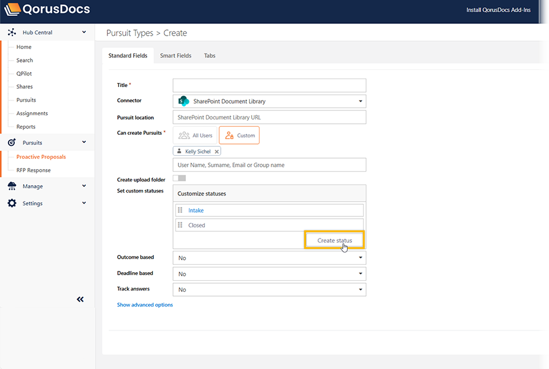Click into the Title input field
549x369 pixels.
(x=269, y=85)
